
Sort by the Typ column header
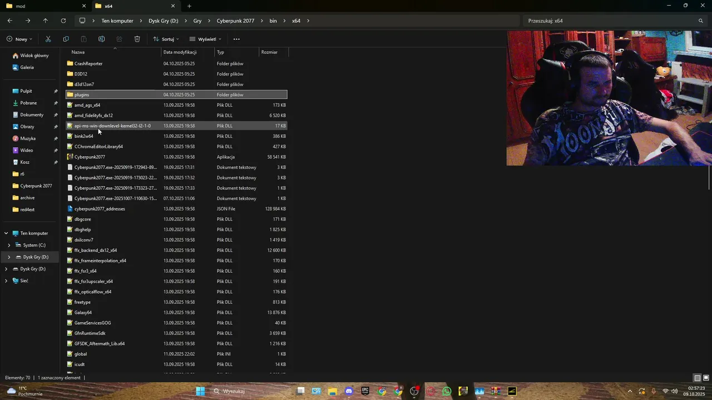point(237,52)
